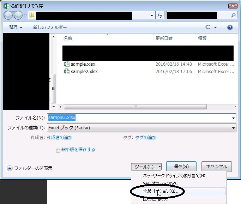The width and height of the screenshot is (241, 204).
Task: Select ネットワークドライブの割り当て(N) menu item
Action: tap(175, 175)
